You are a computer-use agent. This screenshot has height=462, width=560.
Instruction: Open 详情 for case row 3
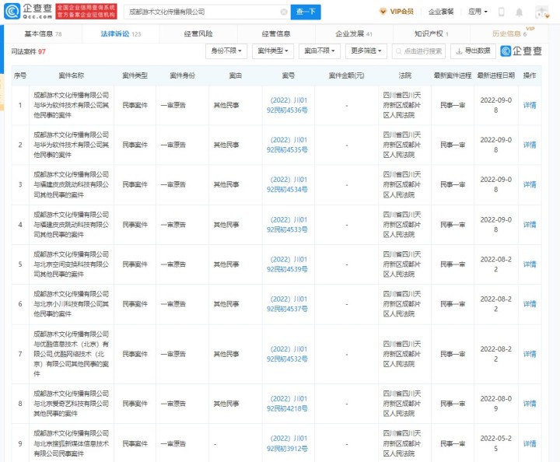pos(530,184)
